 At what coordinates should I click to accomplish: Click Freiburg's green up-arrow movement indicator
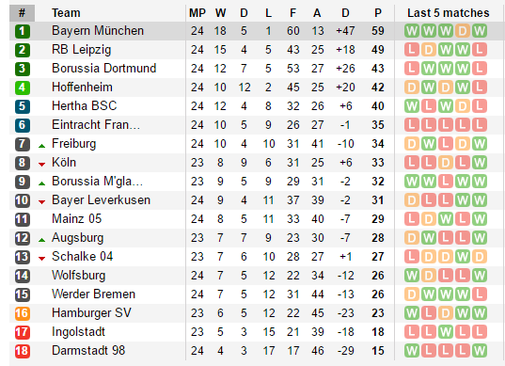click(x=41, y=146)
